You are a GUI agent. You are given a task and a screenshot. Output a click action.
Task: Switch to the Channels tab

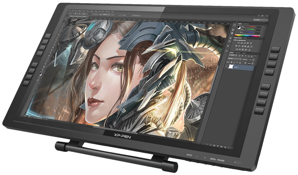(238, 53)
